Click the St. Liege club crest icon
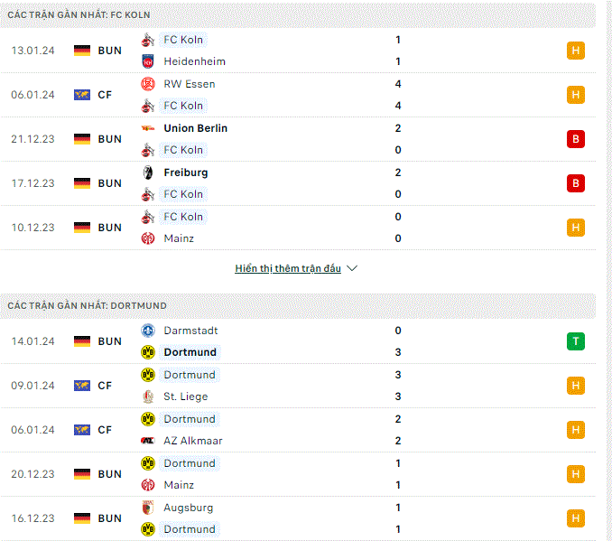 (x=148, y=396)
